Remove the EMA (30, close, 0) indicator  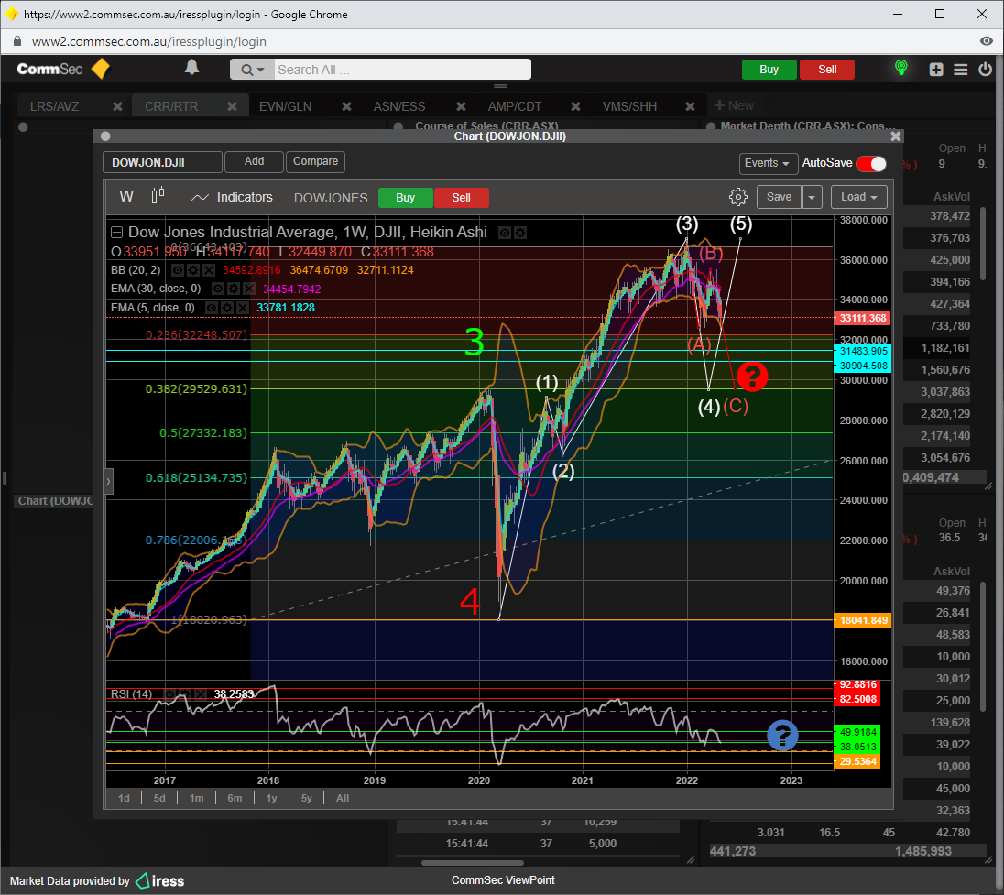tap(248, 289)
